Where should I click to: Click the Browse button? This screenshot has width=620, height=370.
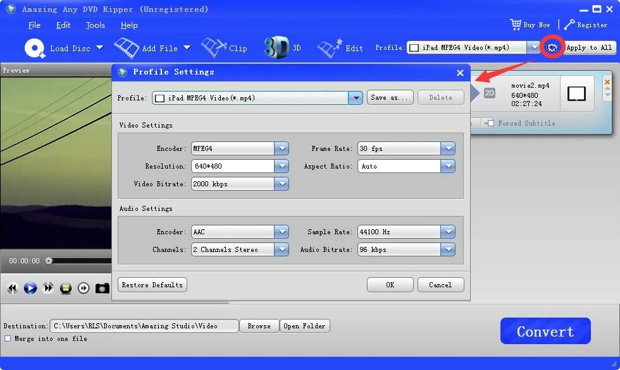[259, 326]
